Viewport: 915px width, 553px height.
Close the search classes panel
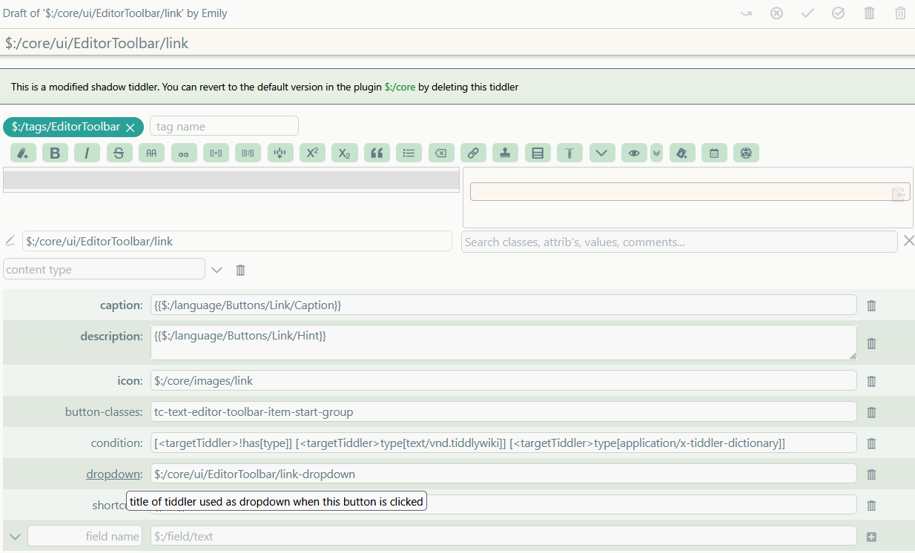point(908,241)
